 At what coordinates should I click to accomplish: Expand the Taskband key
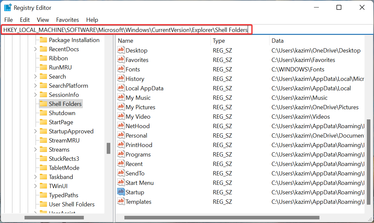(35, 177)
